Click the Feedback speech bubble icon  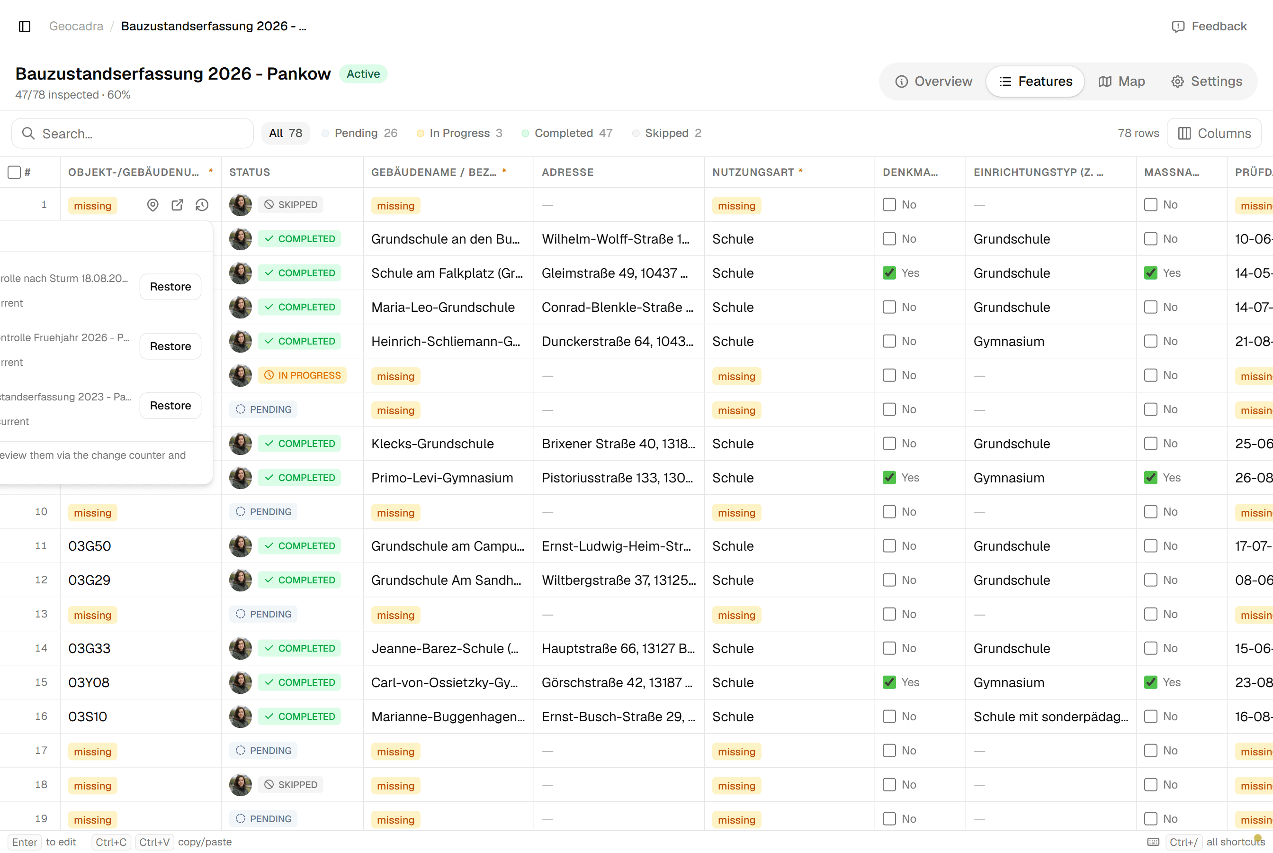click(x=1177, y=27)
